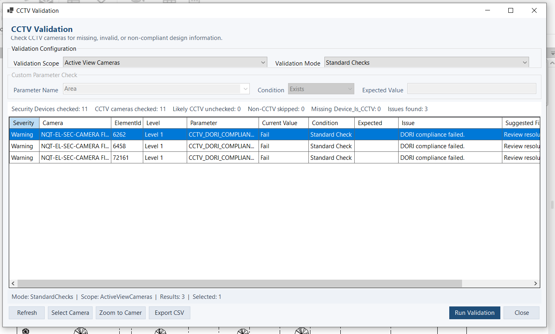The image size is (555, 334).
Task: Sort table by the Severity column header
Action: 24,123
